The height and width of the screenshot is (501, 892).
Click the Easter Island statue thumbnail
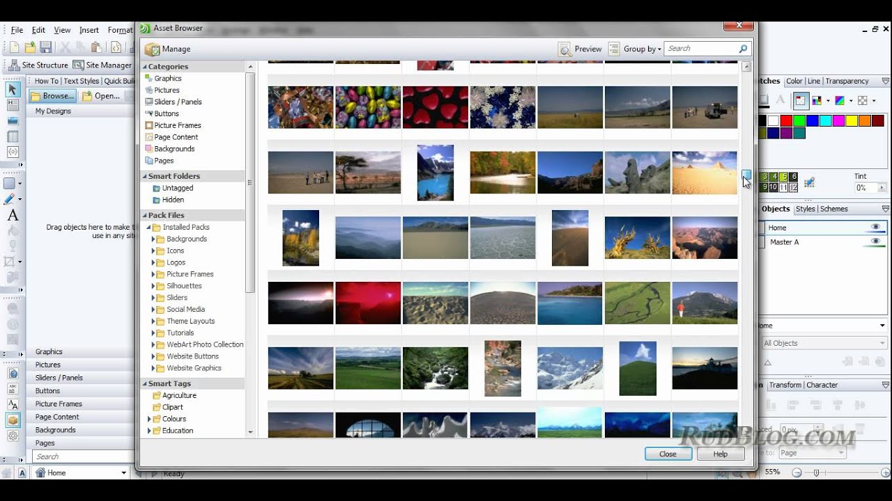(x=637, y=173)
